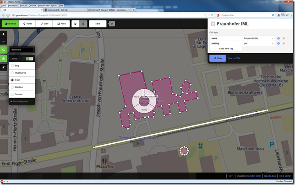Image resolution: width=295 pixels, height=185 pixels.
Task: Click the name key field
Action: 226,38
